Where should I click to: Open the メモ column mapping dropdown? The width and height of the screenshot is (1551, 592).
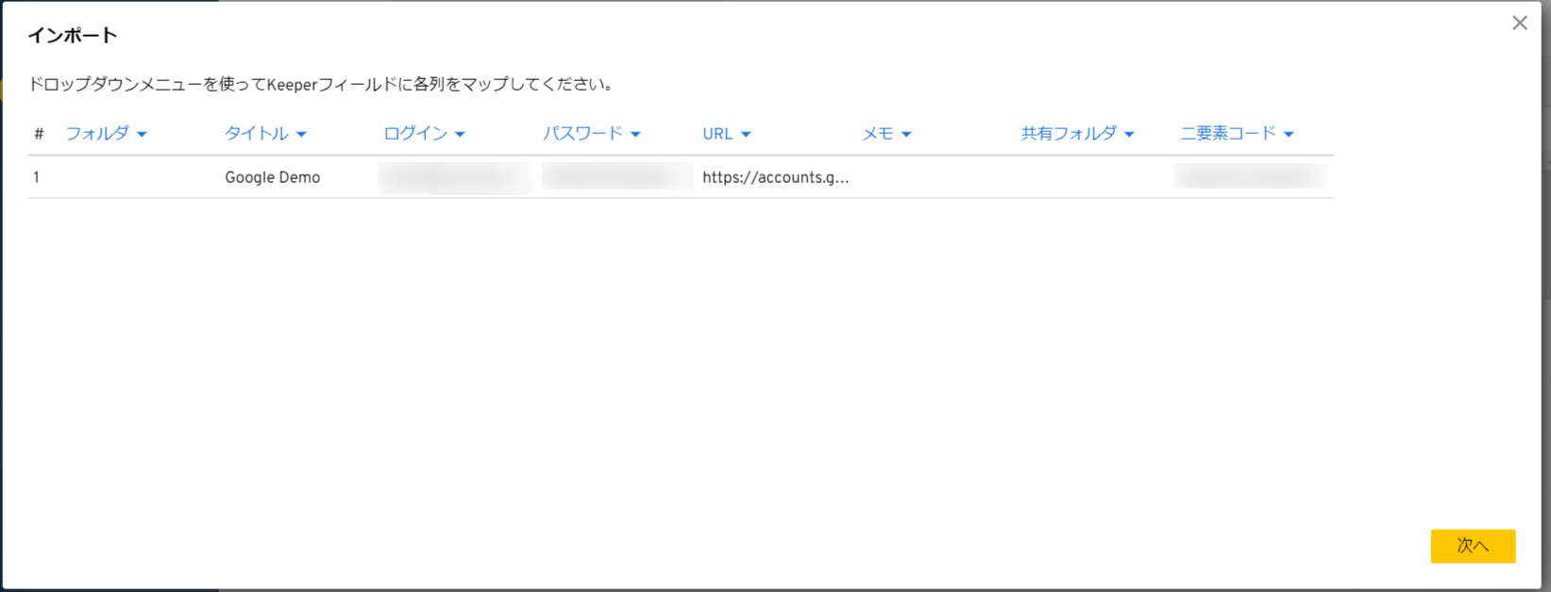tap(886, 134)
